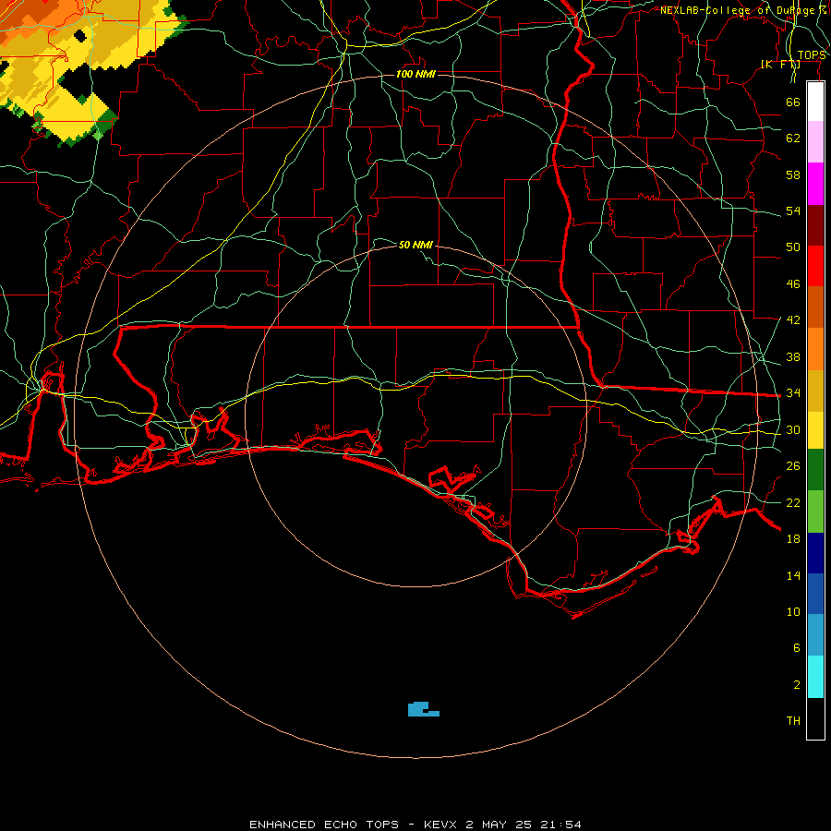
Task: Click the 100 NMI range ring label
Action: tap(415, 74)
